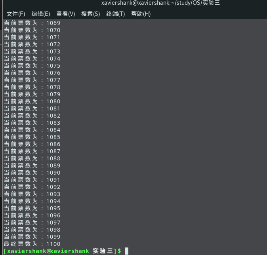The width and height of the screenshot is (267, 255).
Task: Click the line 当前票数为：1098
Action: point(32,230)
